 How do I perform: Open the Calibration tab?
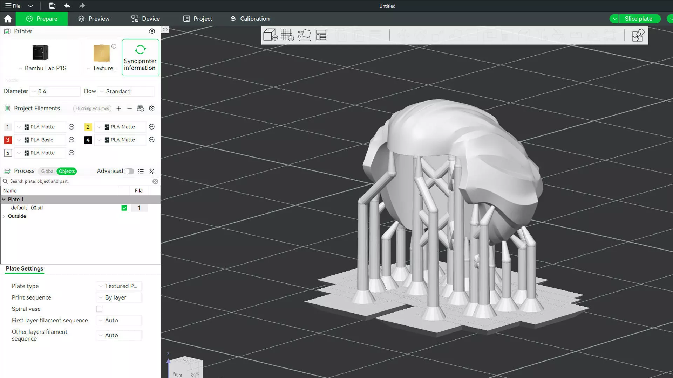tap(250, 19)
